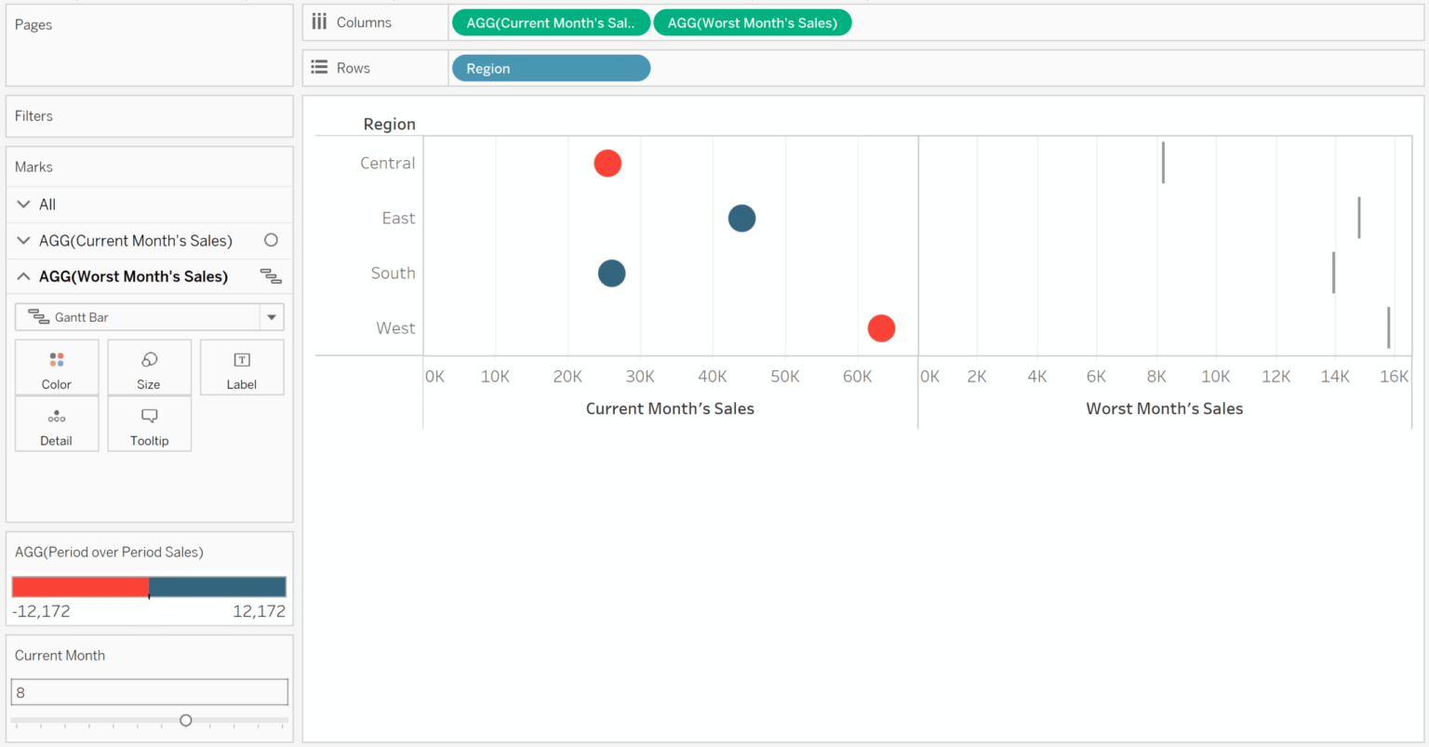
Task: Open the Color mark properties
Action: 56,367
